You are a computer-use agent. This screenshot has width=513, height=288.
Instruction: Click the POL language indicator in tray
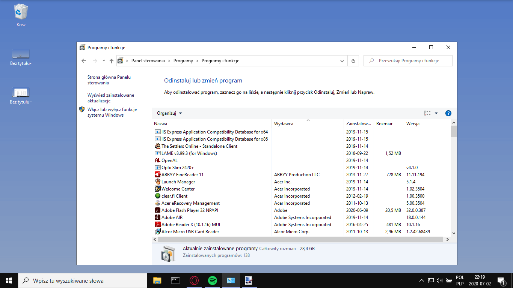(x=460, y=277)
